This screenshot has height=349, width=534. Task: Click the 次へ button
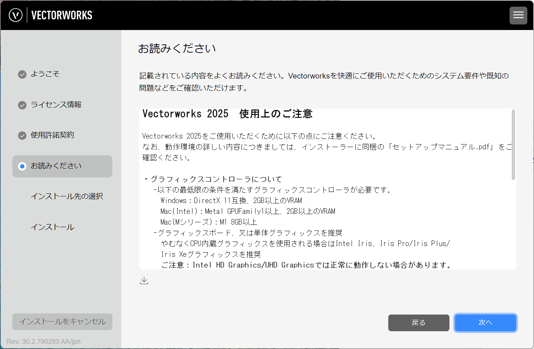pyautogui.click(x=485, y=323)
